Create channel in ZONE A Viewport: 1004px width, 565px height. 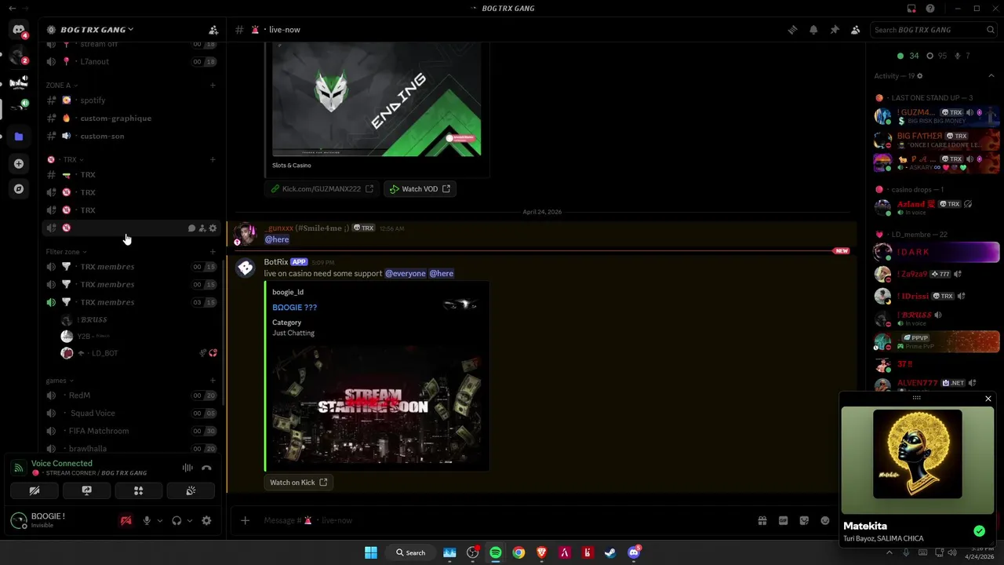[x=213, y=85]
